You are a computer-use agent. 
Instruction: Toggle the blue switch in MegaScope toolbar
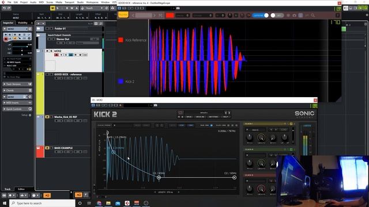point(261,16)
